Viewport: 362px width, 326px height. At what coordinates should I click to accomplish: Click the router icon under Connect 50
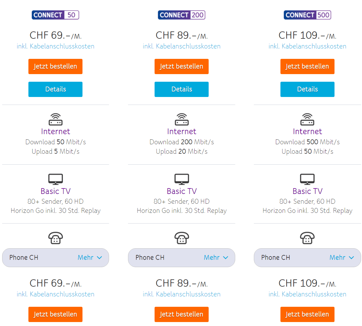(x=56, y=119)
